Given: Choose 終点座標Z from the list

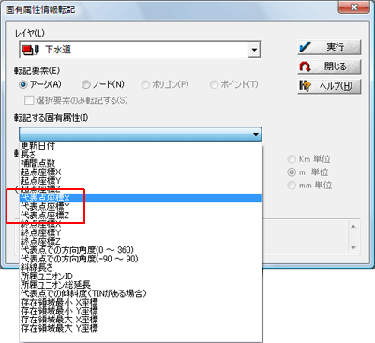Looking at the screenshot, I should coord(141,242).
